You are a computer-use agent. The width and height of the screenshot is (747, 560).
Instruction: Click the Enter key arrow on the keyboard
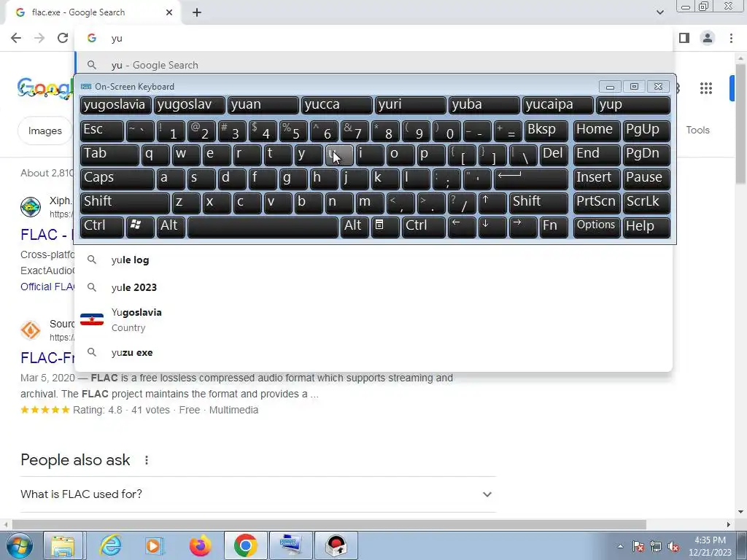click(x=531, y=179)
